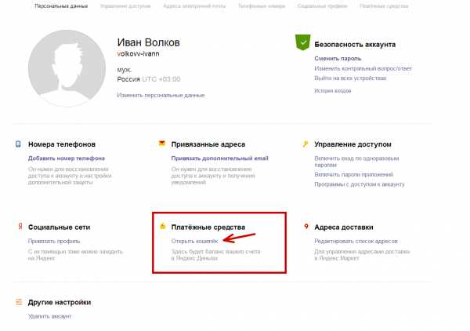Click Привязать профиль link
This screenshot has width=470, height=331.
click(54, 241)
